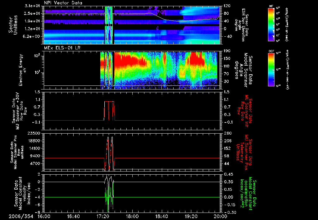This screenshot has height=220, width=318.
Task: Click the NF color scale bar
Action: [x=271, y=25]
